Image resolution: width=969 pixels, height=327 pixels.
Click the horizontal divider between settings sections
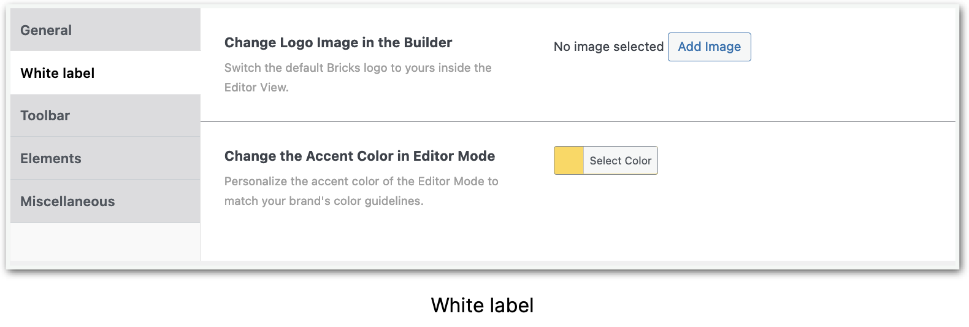click(x=578, y=121)
